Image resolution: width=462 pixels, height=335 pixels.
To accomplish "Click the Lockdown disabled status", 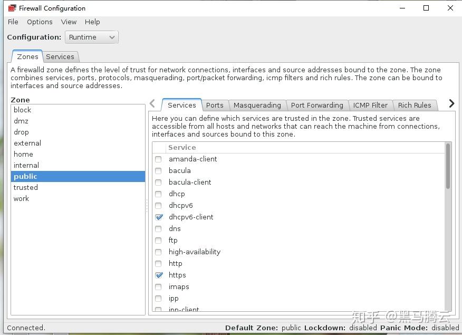I will pyautogui.click(x=341, y=328).
